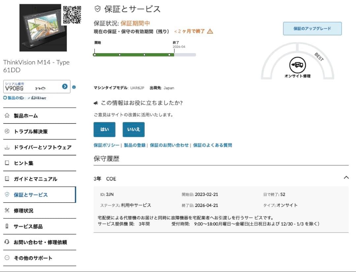
Task: Select お問い合わせ・修理依頼 headset icon
Action: (7, 242)
